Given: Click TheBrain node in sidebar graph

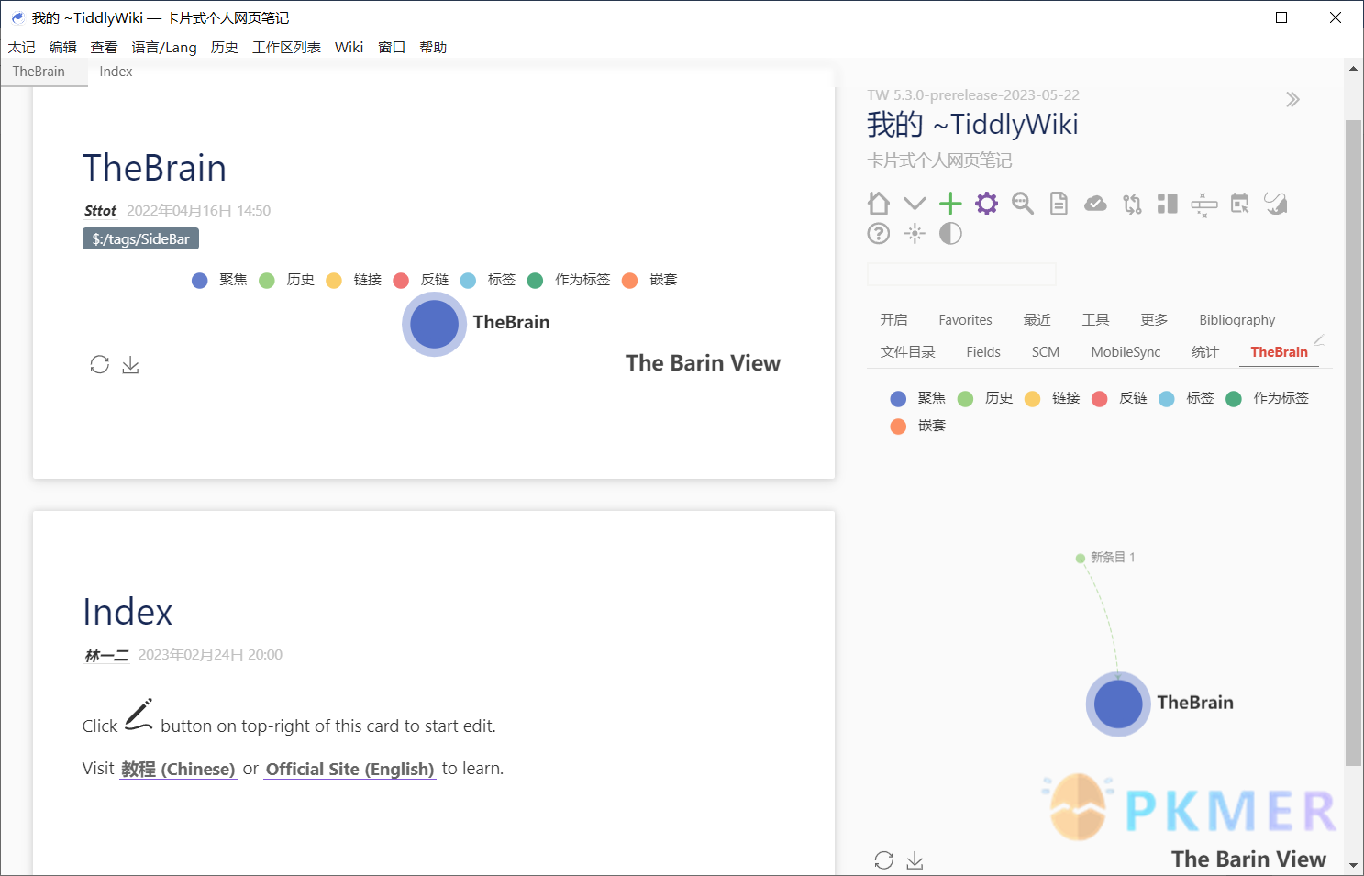Looking at the screenshot, I should 1118,704.
